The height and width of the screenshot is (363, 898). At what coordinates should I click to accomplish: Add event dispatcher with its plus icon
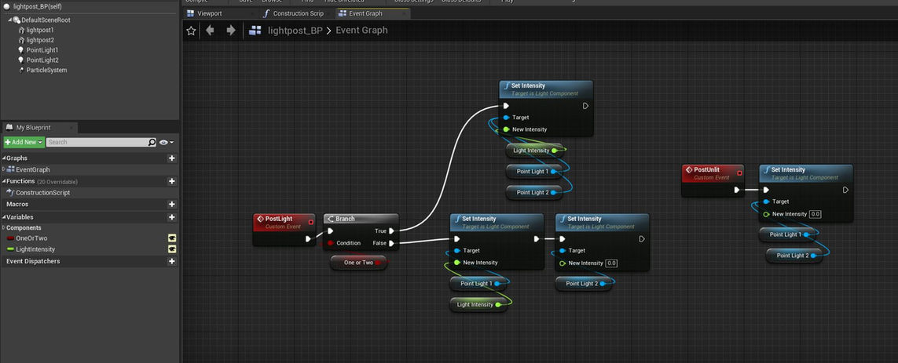(171, 261)
